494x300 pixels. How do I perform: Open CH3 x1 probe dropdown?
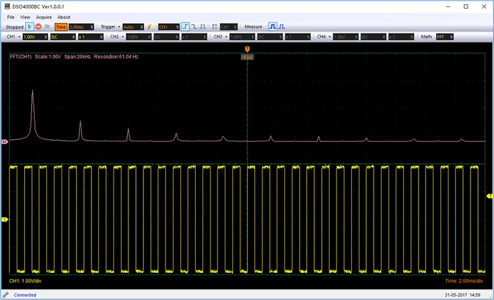pos(298,37)
